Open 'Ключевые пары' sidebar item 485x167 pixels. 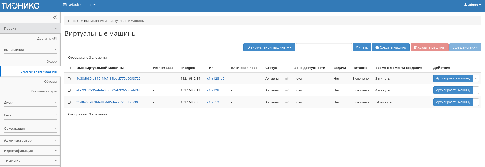pos(43,91)
